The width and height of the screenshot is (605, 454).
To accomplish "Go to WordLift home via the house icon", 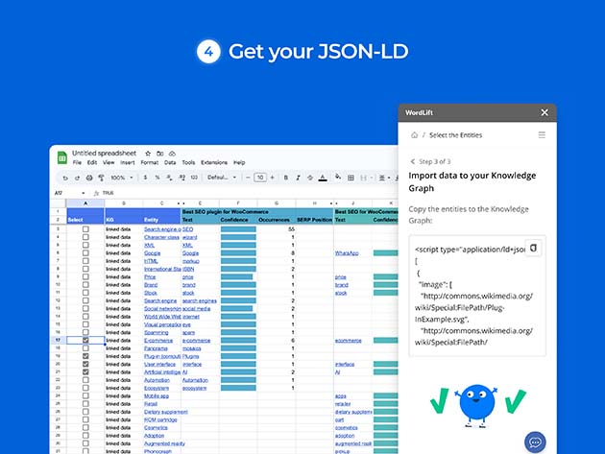I will pos(415,135).
